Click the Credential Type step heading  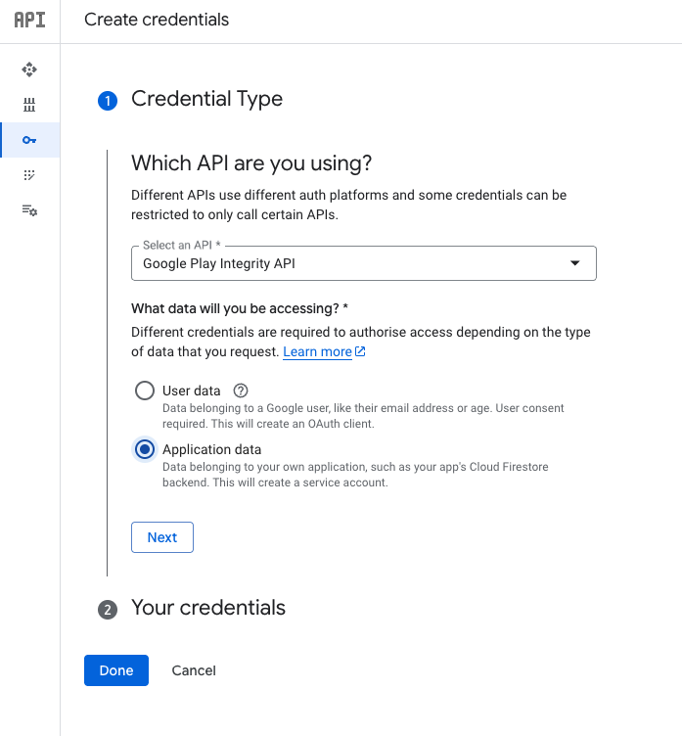(x=207, y=99)
